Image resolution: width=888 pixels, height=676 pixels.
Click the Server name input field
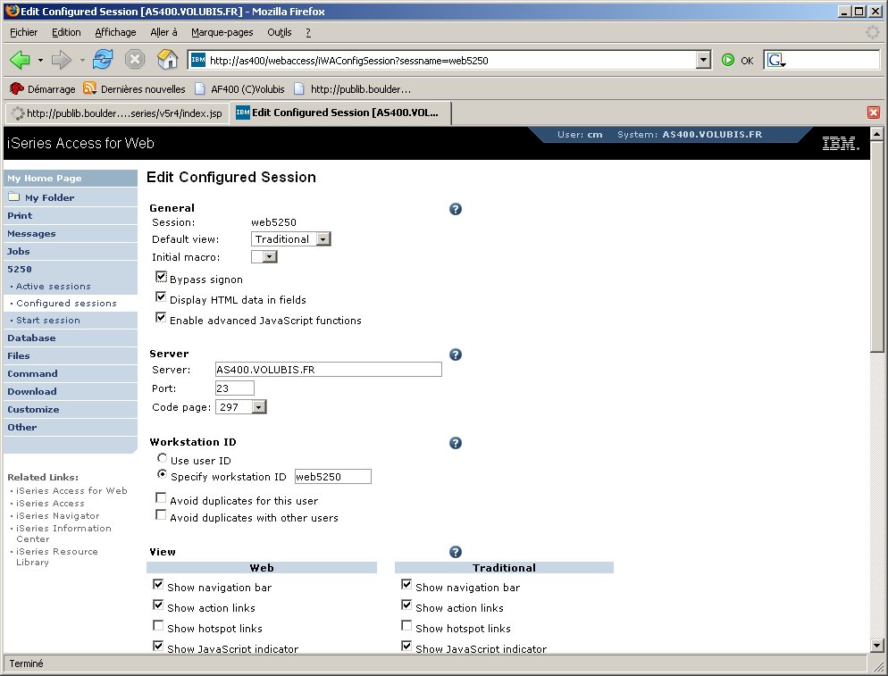click(x=329, y=370)
